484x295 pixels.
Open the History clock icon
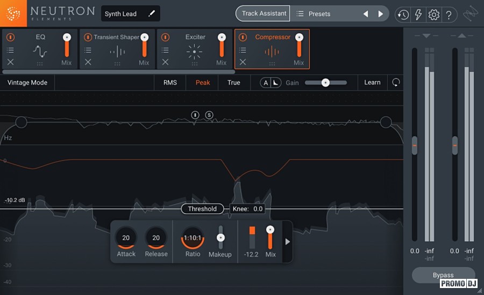403,15
